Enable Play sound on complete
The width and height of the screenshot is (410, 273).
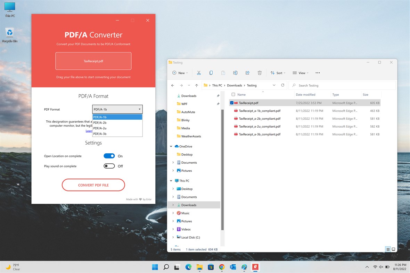point(109,166)
